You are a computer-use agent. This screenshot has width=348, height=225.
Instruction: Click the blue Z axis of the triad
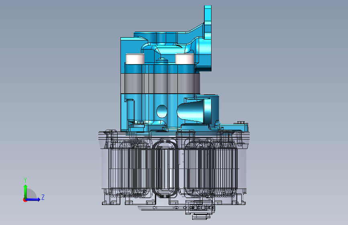[x=33, y=199]
